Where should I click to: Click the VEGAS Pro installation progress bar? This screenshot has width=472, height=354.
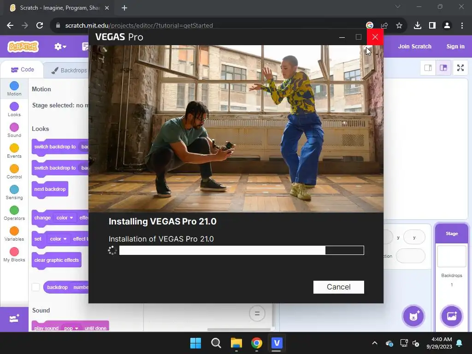[x=242, y=250]
